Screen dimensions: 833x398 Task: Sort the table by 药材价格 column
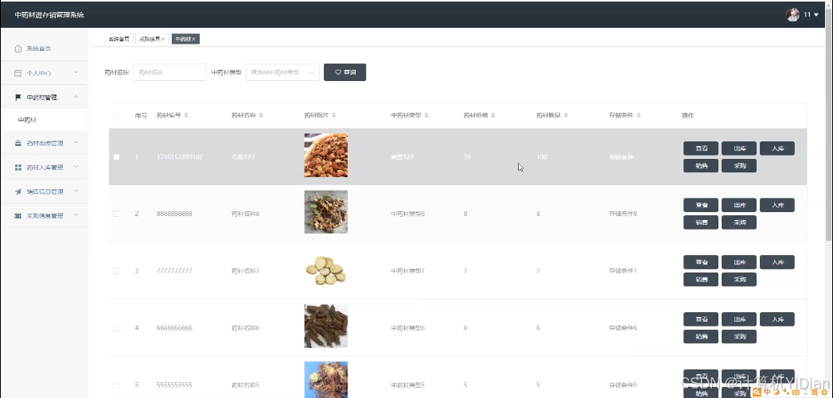[493, 115]
